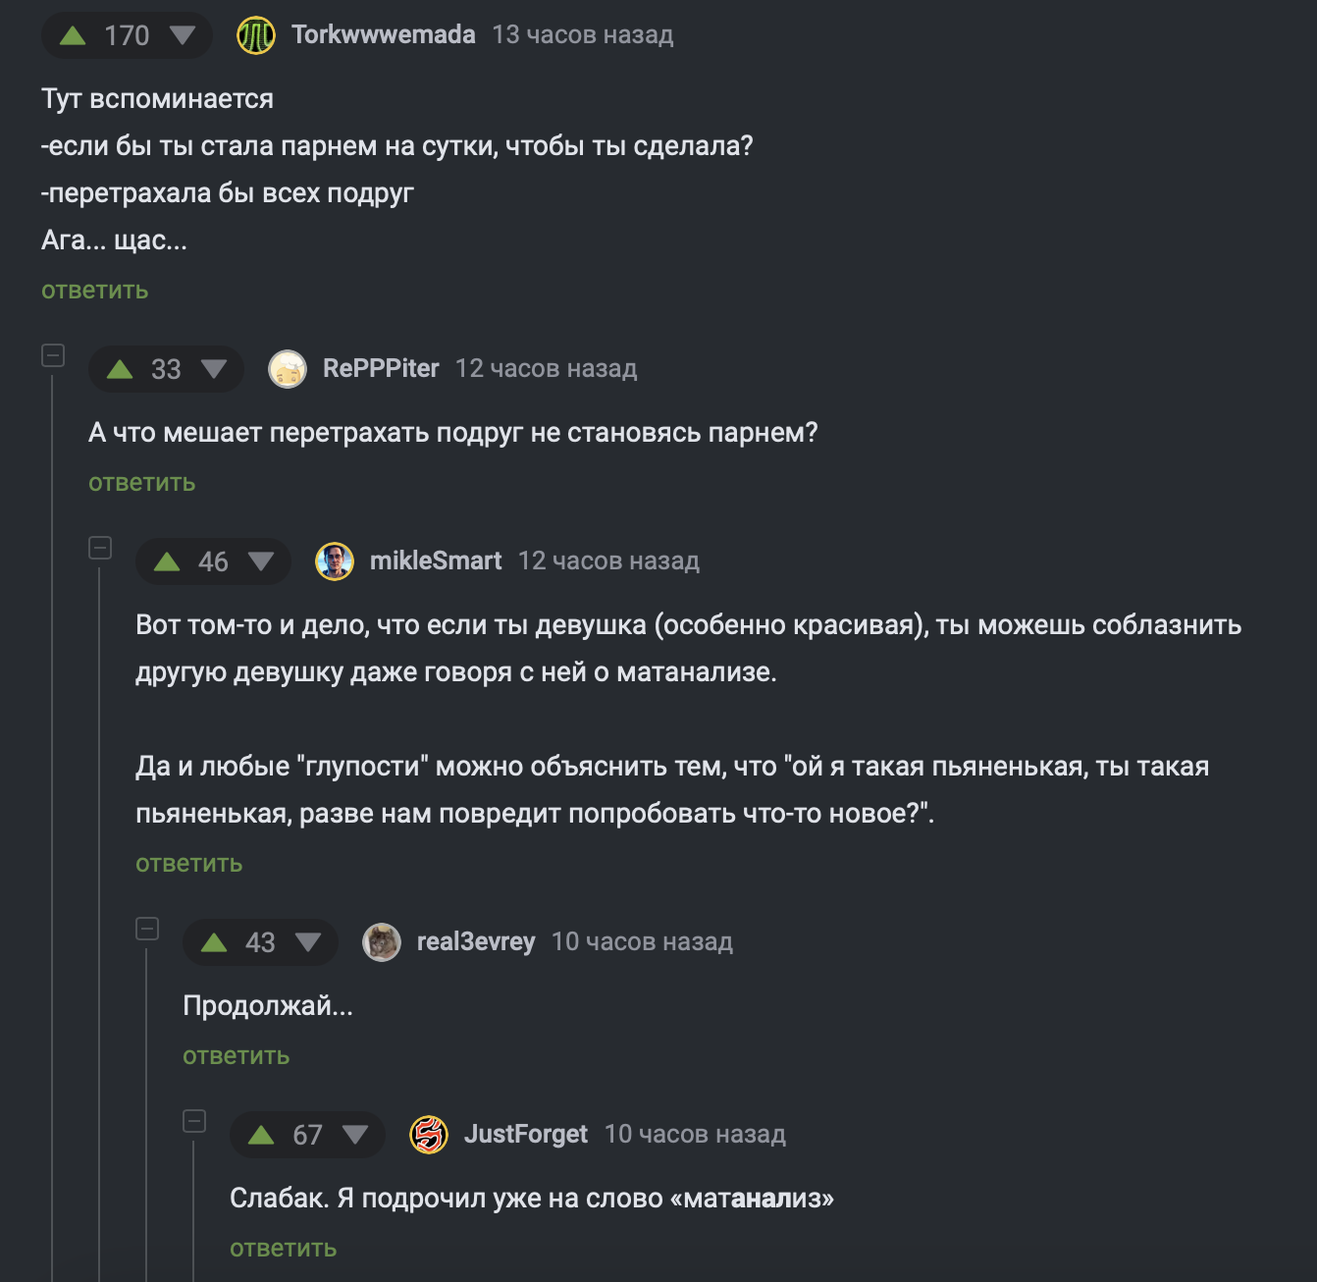
Task: Click real3evrey's avatar picture
Action: click(x=382, y=943)
